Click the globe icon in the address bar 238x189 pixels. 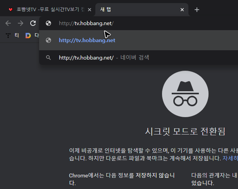click(x=48, y=23)
